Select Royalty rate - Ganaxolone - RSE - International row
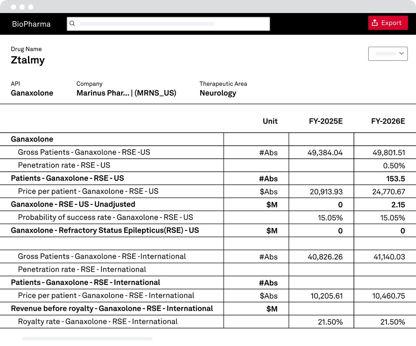Image resolution: width=416 pixels, height=346 pixels. click(97, 322)
